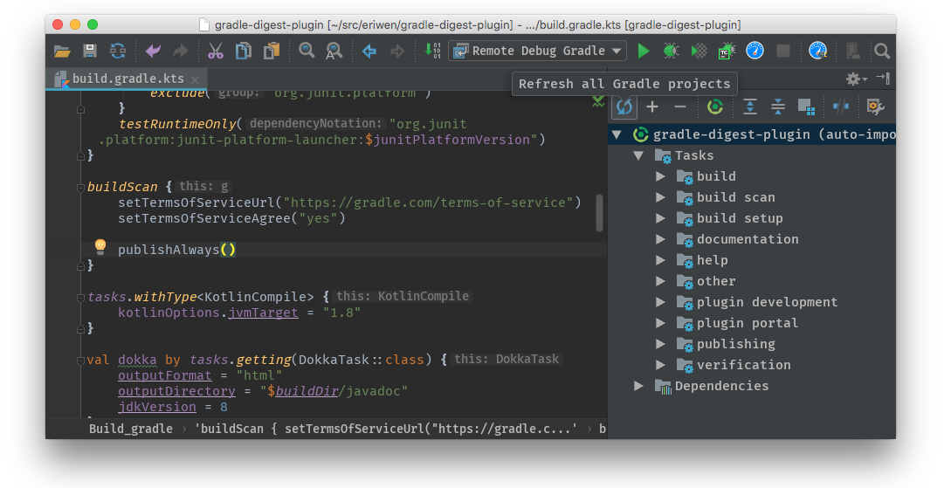Run the Remote Debug Gradle configuration
The width and height of the screenshot is (944, 488).
(x=644, y=51)
